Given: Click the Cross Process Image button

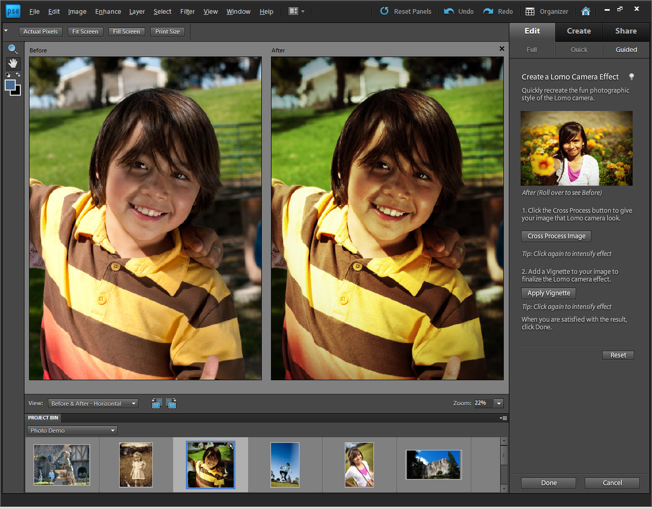Looking at the screenshot, I should coord(556,236).
